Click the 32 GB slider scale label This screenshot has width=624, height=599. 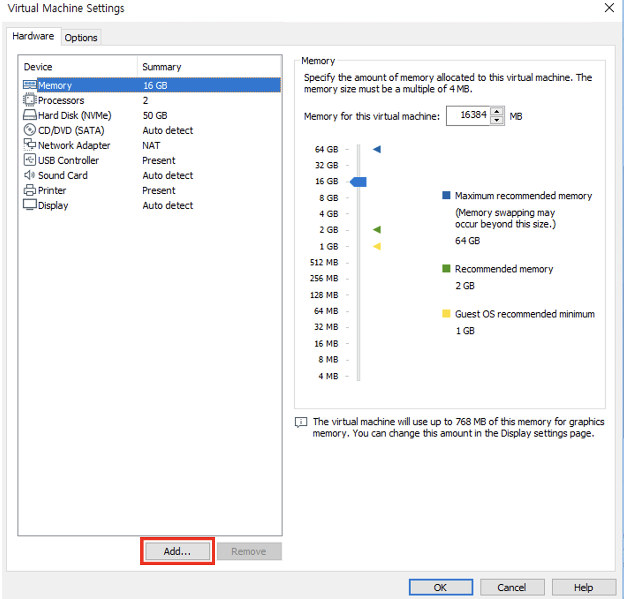(327, 165)
